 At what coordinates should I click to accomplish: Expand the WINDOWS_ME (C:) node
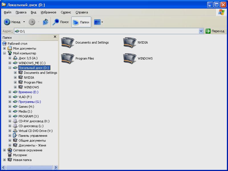(x=10, y=63)
